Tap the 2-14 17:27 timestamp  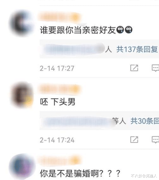(57, 68)
